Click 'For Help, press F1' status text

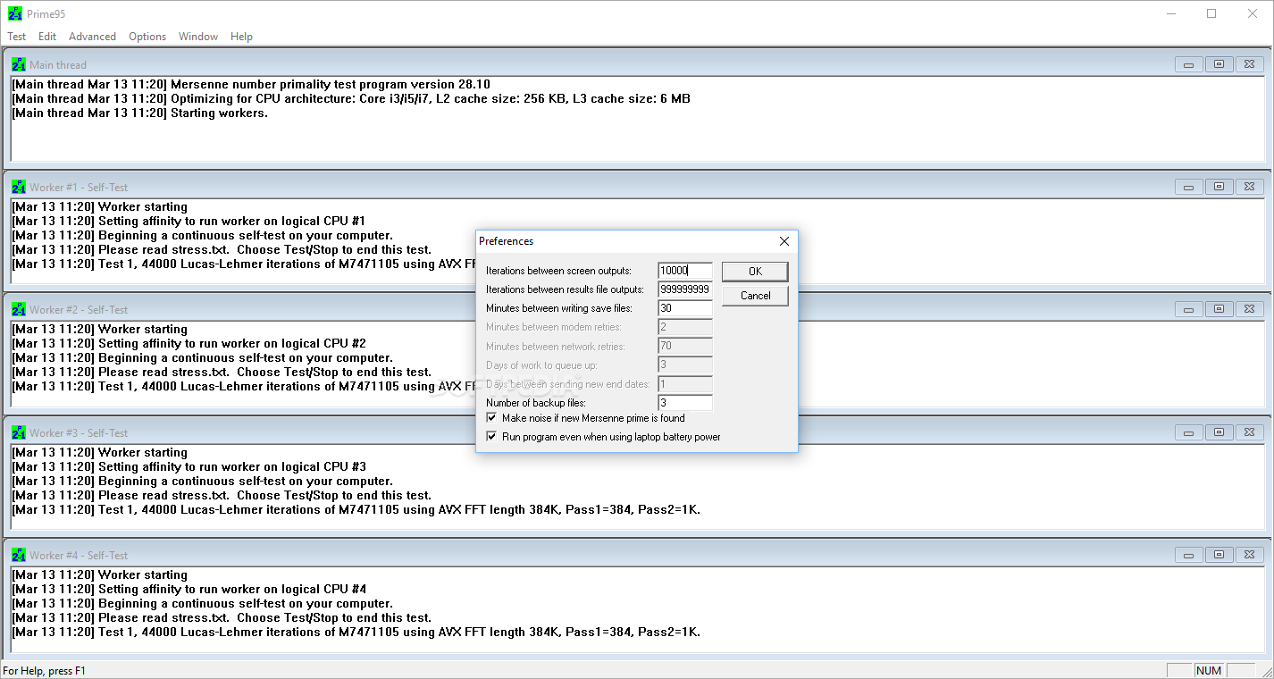click(45, 670)
